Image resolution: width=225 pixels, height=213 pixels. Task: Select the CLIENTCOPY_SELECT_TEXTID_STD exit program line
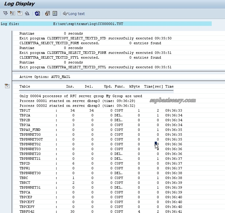[95, 38]
